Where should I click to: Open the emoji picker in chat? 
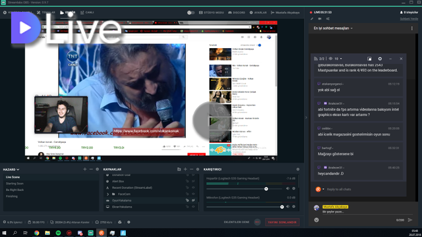pos(316,220)
